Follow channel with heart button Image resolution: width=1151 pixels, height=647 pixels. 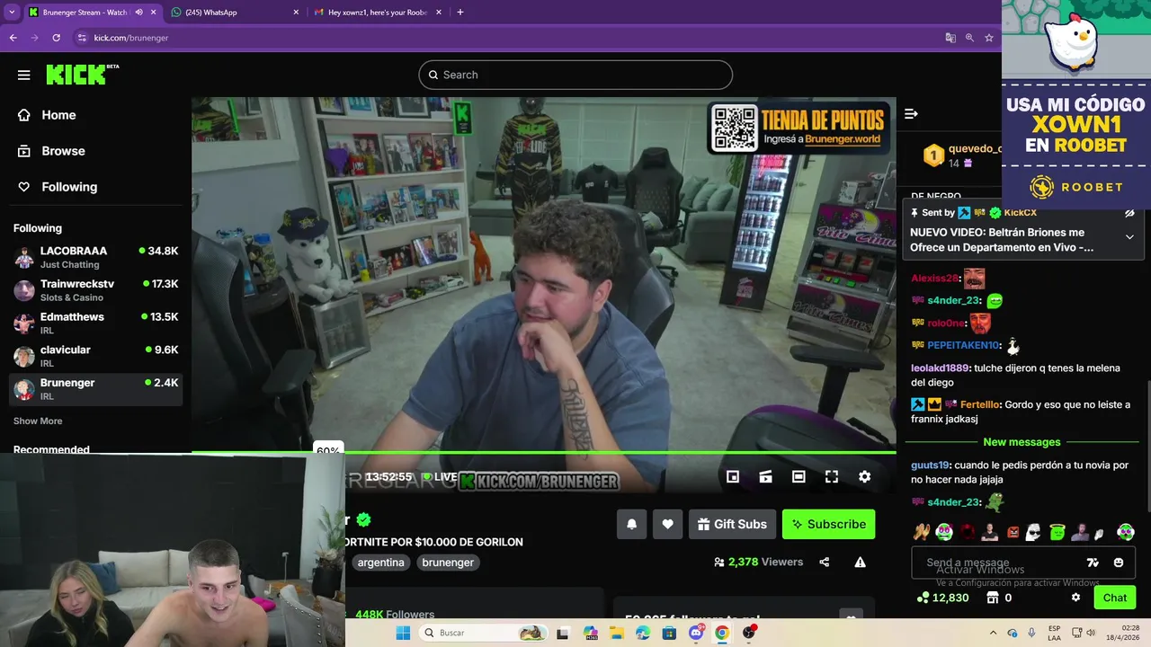click(x=667, y=524)
